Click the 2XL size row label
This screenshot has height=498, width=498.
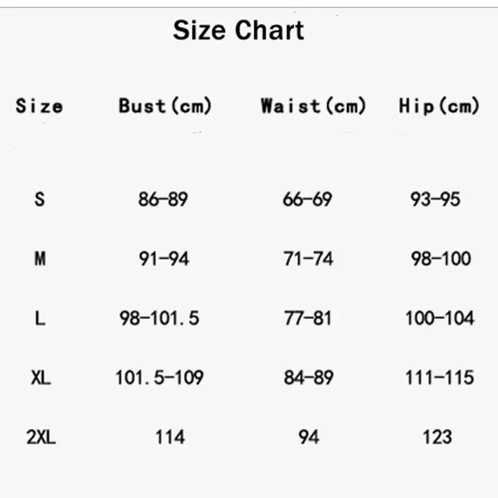41,437
